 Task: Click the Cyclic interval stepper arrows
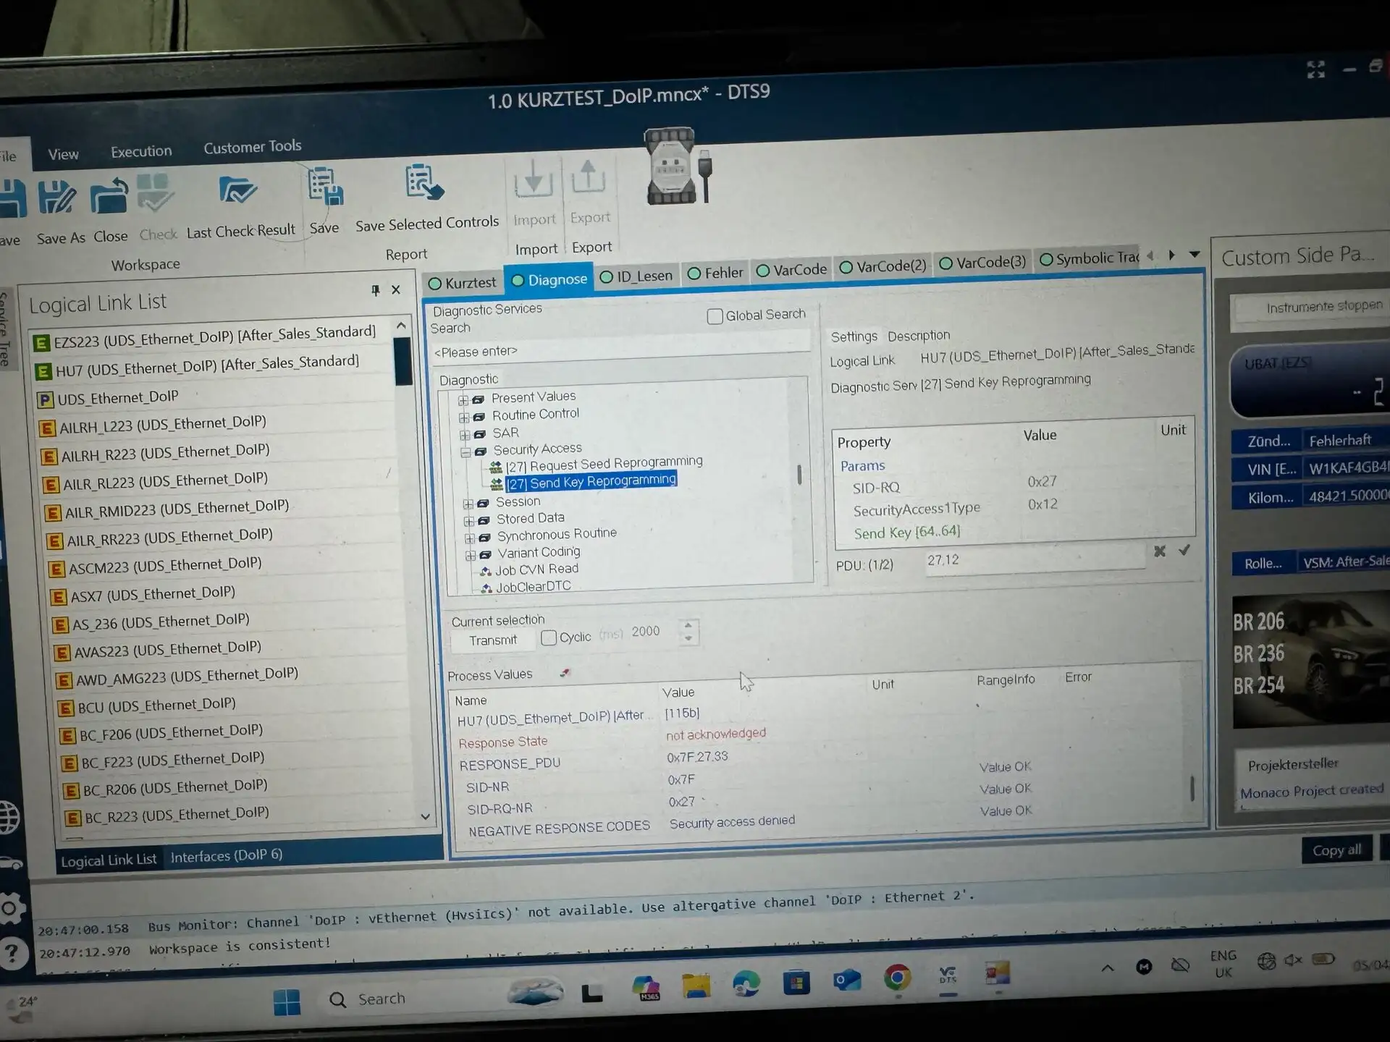tap(688, 631)
